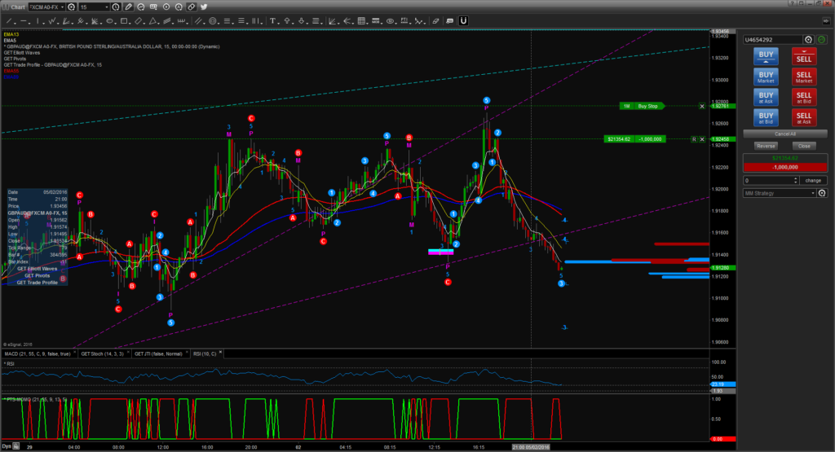Image resolution: width=835 pixels, height=452 pixels.
Task: Click the Reverse position button
Action: click(x=766, y=146)
